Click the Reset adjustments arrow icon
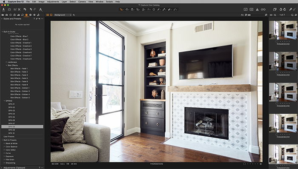 point(25,9)
